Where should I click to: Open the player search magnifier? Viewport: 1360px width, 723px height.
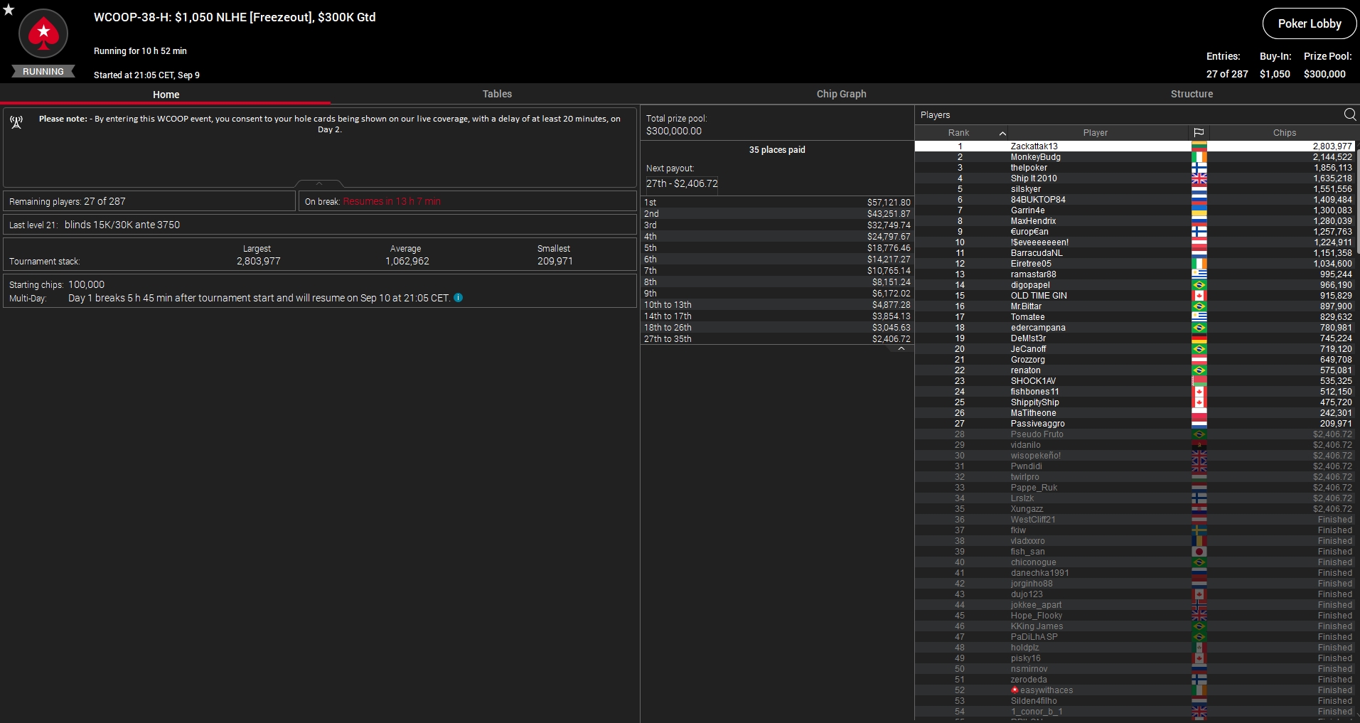click(x=1350, y=114)
